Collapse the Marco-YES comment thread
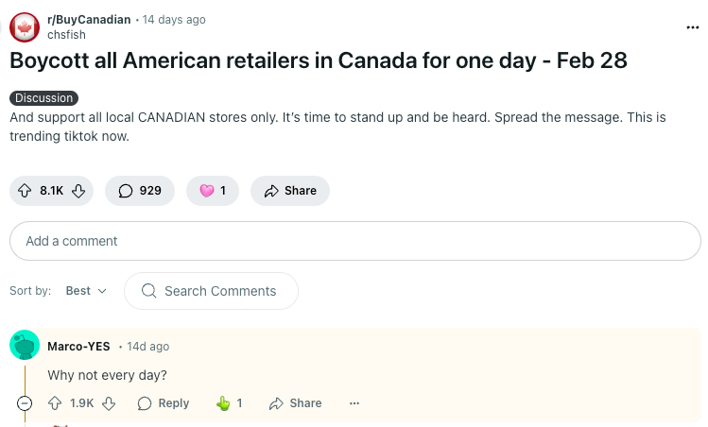The height and width of the screenshot is (427, 708). pyautogui.click(x=25, y=403)
